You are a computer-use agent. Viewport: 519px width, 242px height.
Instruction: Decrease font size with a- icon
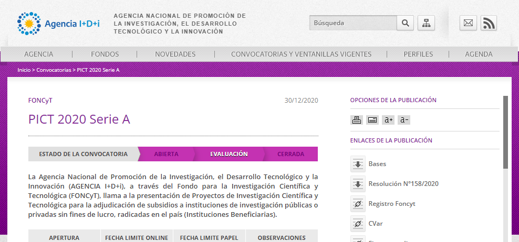click(x=404, y=120)
